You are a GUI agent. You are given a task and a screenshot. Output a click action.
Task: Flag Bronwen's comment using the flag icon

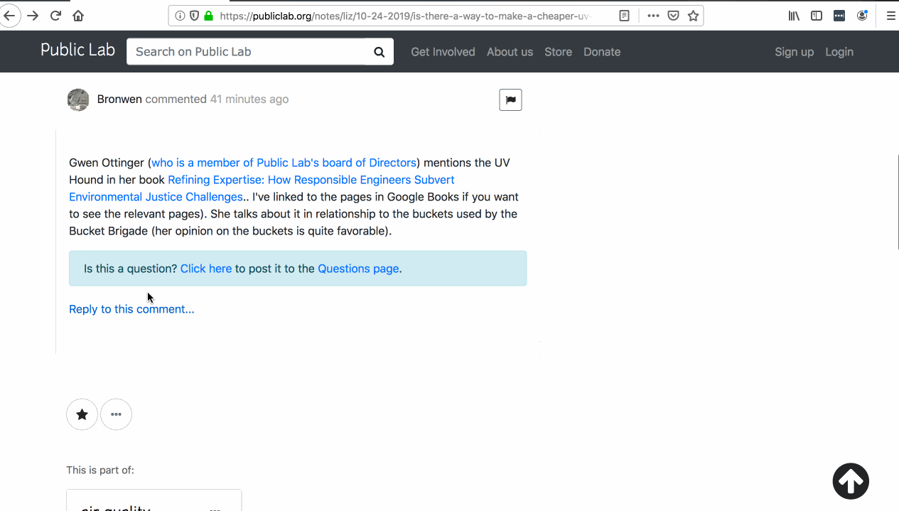510,99
